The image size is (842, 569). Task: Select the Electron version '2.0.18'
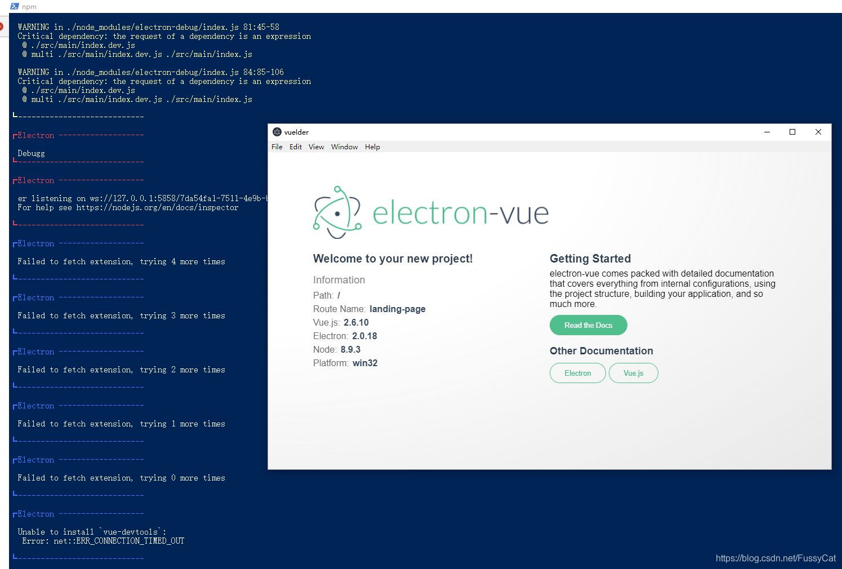coord(364,336)
